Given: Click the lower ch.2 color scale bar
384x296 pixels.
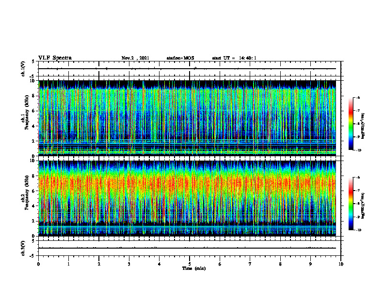Looking at the screenshot, I should click(351, 204).
